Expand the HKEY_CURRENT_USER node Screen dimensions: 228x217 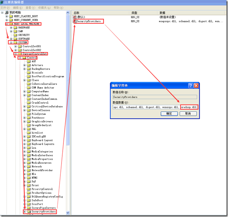pyautogui.click(x=7, y=20)
